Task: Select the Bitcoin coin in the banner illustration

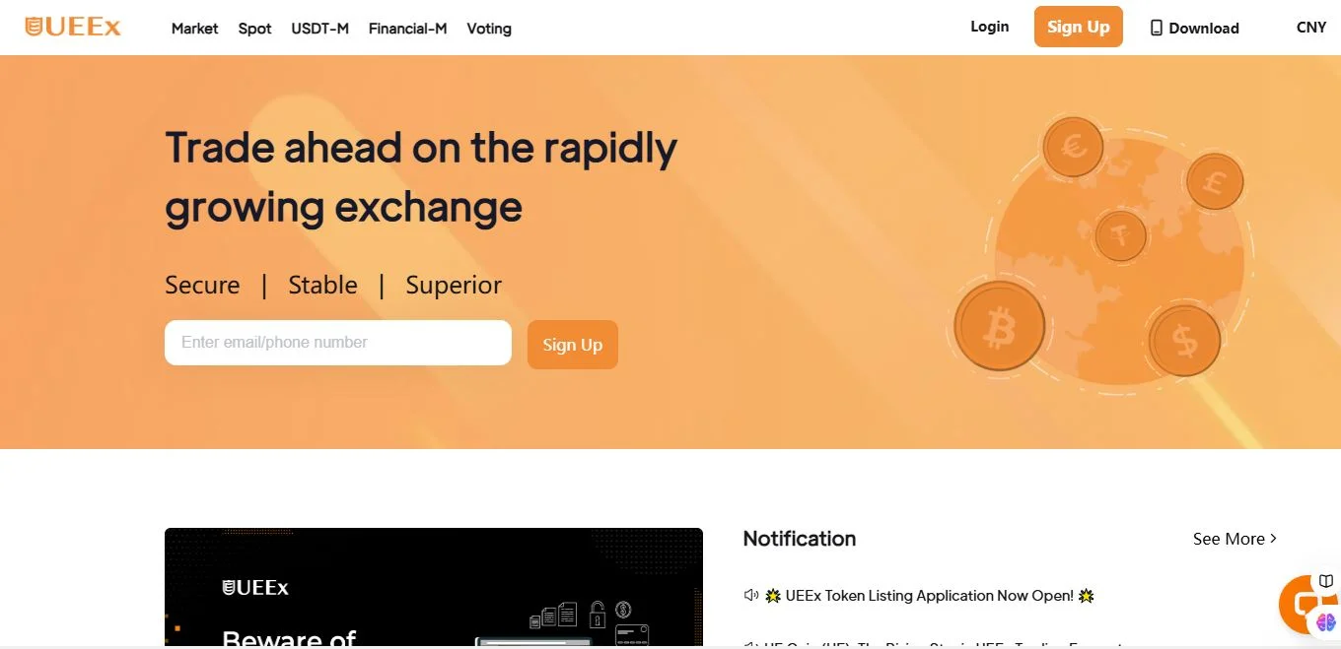Action: pyautogui.click(x=999, y=326)
